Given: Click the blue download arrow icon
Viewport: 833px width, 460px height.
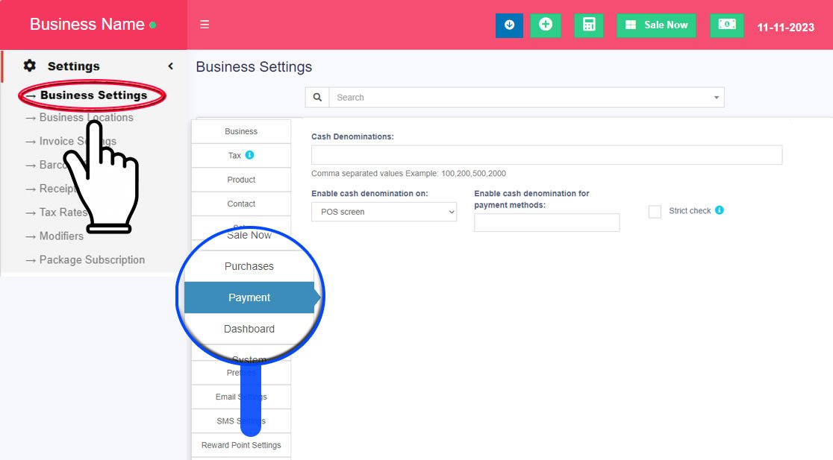Looking at the screenshot, I should 509,25.
